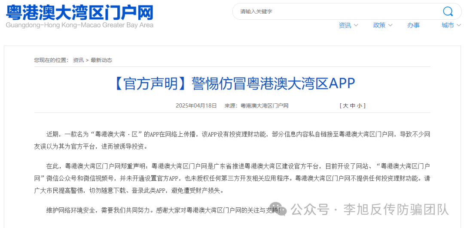464x228 pixels.
Task: Set font size to 大
Action: click(x=345, y=106)
